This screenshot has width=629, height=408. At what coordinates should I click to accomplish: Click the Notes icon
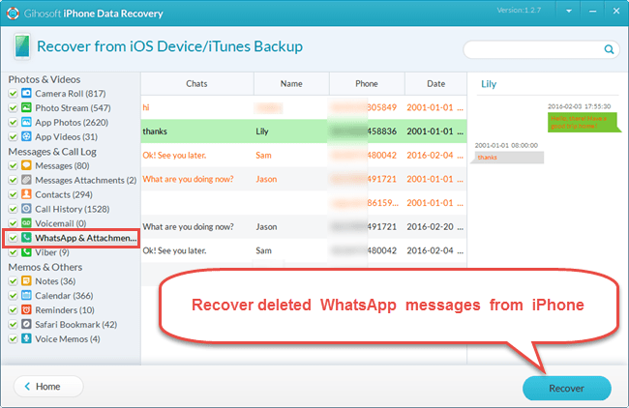click(x=26, y=280)
